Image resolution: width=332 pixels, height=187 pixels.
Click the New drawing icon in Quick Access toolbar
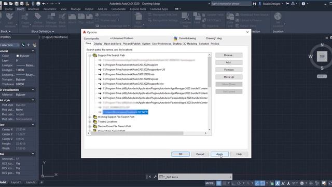pyautogui.click(x=6, y=4)
